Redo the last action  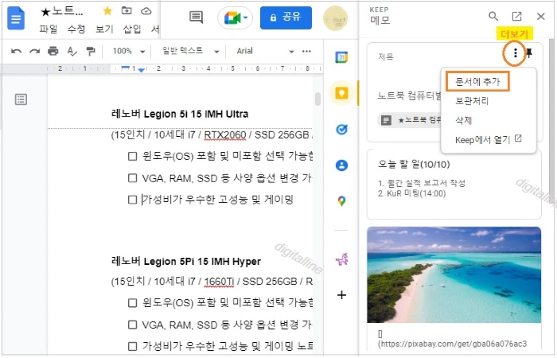coord(34,52)
